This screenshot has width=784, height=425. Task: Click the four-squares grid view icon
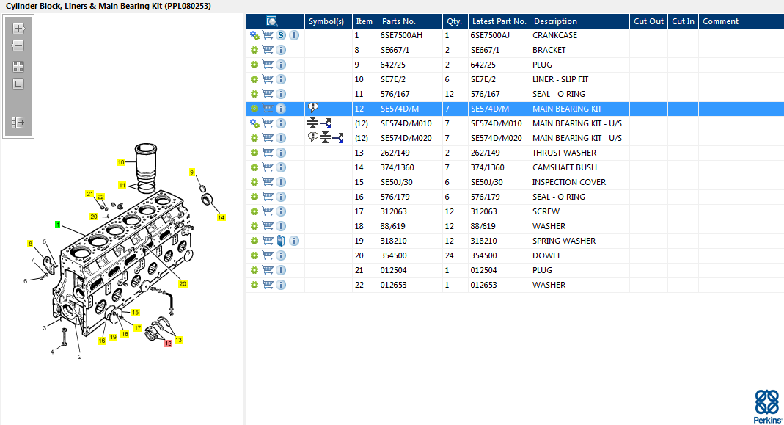coord(18,67)
